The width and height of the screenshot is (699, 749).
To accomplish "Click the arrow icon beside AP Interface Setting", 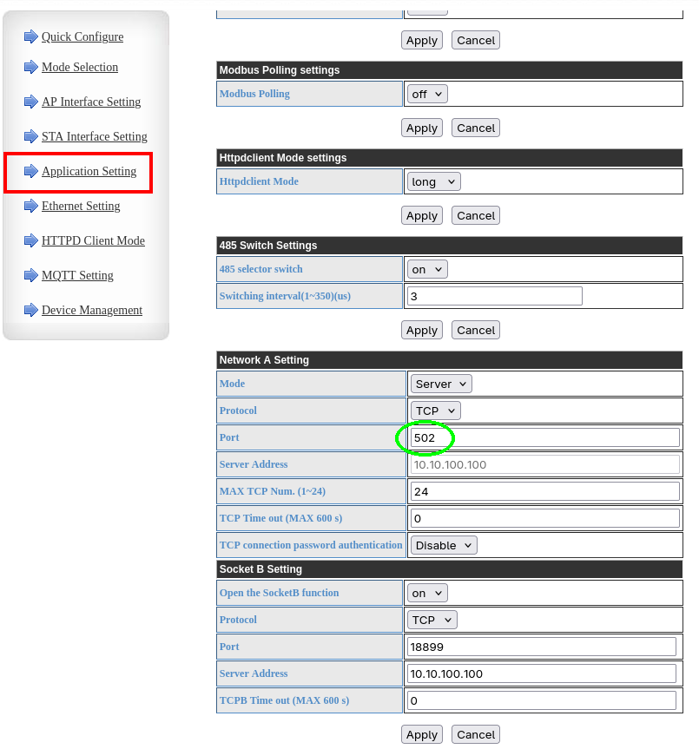I will tap(31, 102).
